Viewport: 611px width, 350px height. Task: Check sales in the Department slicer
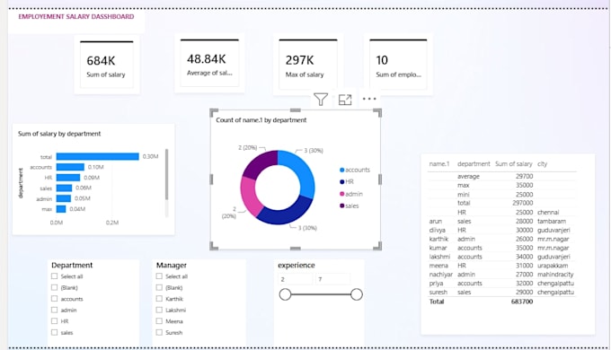[54, 332]
